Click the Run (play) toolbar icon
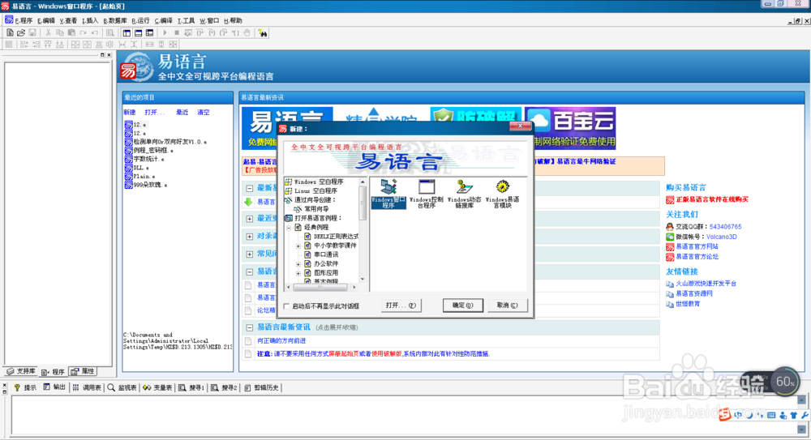The image size is (811, 440). pyautogui.click(x=165, y=32)
